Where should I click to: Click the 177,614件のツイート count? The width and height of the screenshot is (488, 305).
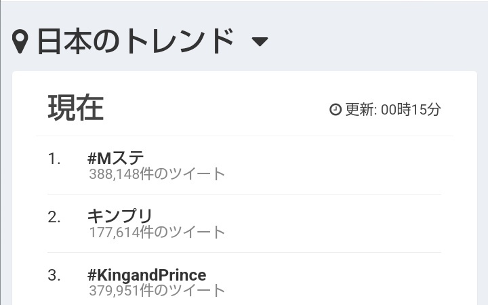157,232
